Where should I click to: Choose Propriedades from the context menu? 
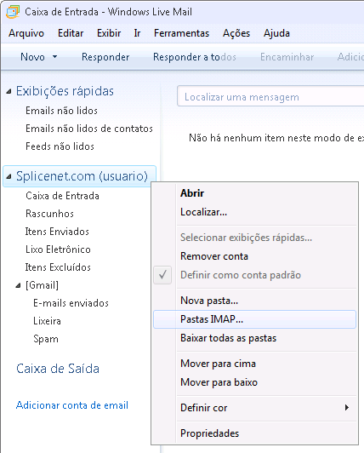[x=210, y=433]
